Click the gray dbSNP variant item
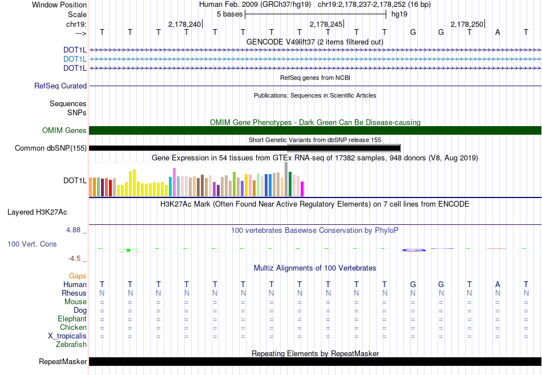This screenshot has height=375, width=542. (343, 148)
